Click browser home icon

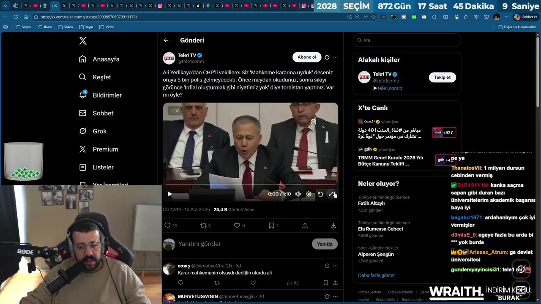(x=26, y=17)
